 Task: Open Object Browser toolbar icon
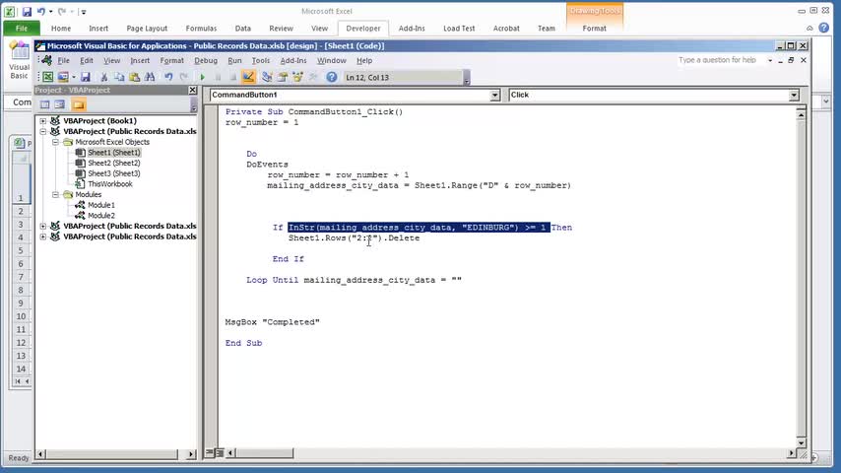297,77
